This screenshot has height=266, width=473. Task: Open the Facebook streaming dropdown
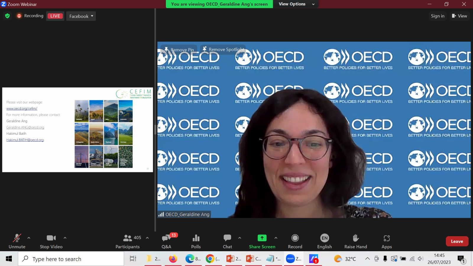81,16
